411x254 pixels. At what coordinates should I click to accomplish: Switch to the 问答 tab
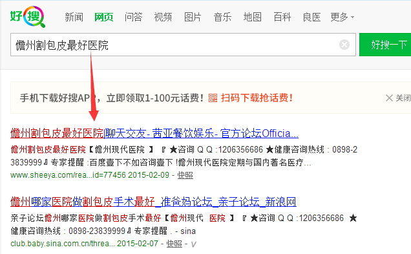(133, 17)
